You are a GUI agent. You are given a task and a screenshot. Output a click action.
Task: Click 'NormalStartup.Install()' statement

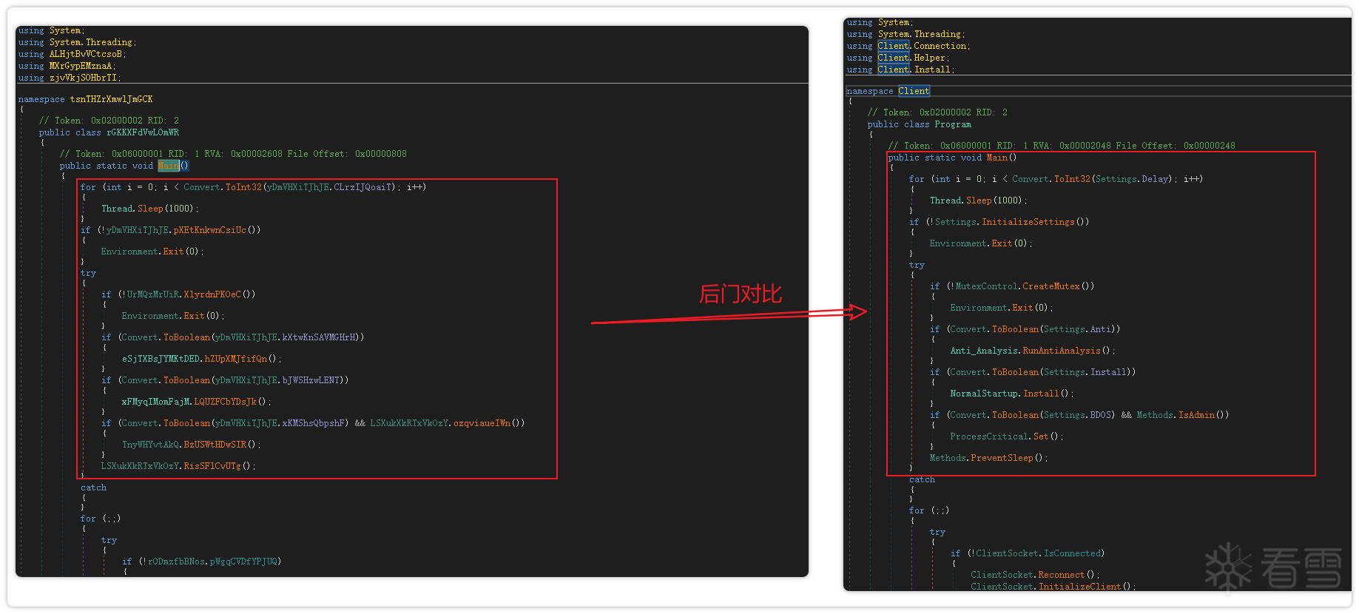click(x=1012, y=394)
